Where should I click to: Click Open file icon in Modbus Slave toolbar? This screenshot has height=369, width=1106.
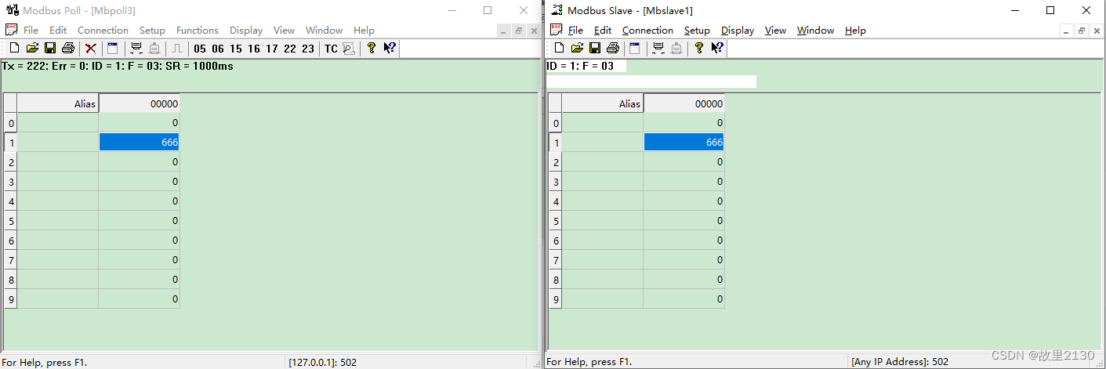point(578,49)
